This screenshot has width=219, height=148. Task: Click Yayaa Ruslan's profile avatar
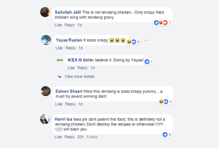tap(46, 40)
